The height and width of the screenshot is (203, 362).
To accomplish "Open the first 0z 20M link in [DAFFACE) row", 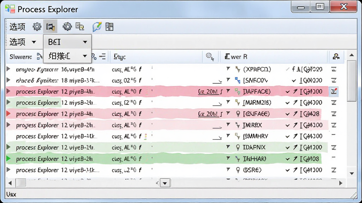I will click(x=209, y=92).
